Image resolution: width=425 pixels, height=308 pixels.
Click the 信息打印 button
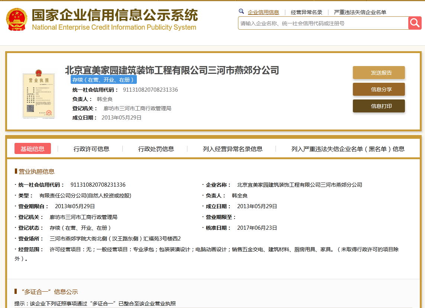pos(379,106)
